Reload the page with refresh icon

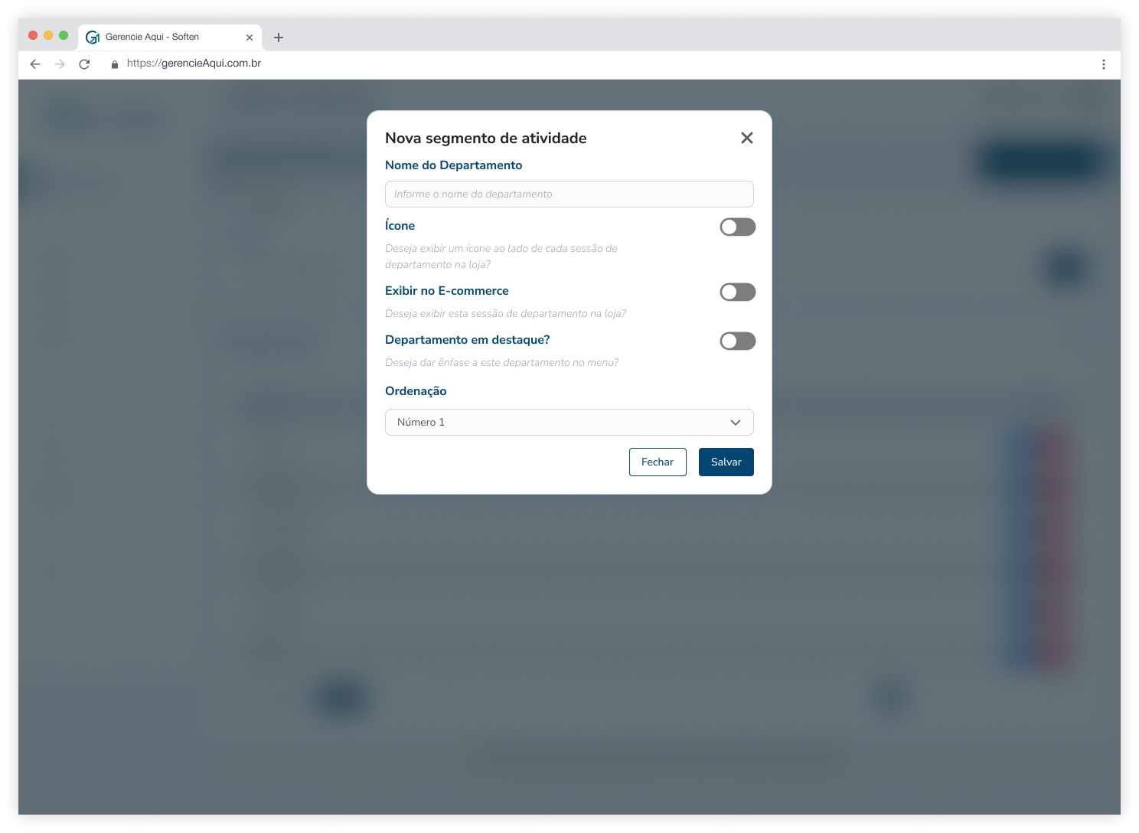coord(84,64)
